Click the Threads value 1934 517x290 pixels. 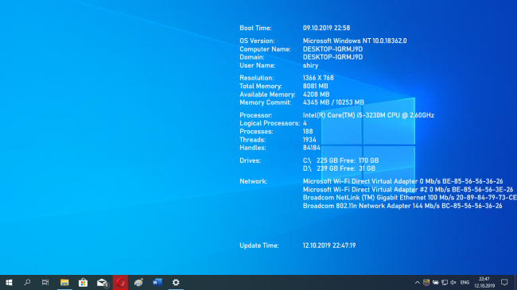(309, 140)
